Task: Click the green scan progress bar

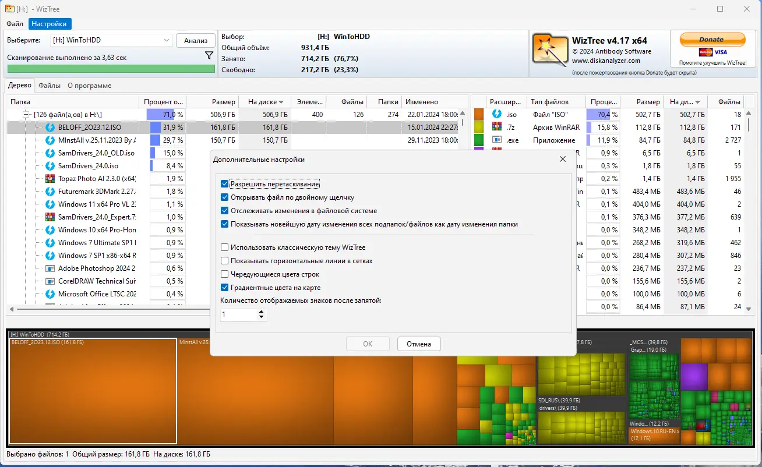Action: (x=111, y=69)
